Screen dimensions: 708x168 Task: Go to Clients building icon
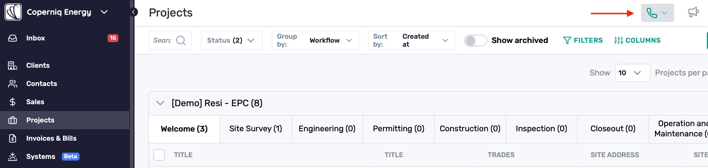point(13,65)
